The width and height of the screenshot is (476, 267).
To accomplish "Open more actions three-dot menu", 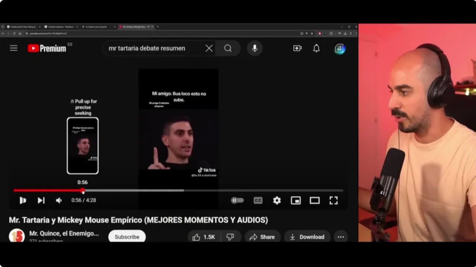I will click(341, 237).
